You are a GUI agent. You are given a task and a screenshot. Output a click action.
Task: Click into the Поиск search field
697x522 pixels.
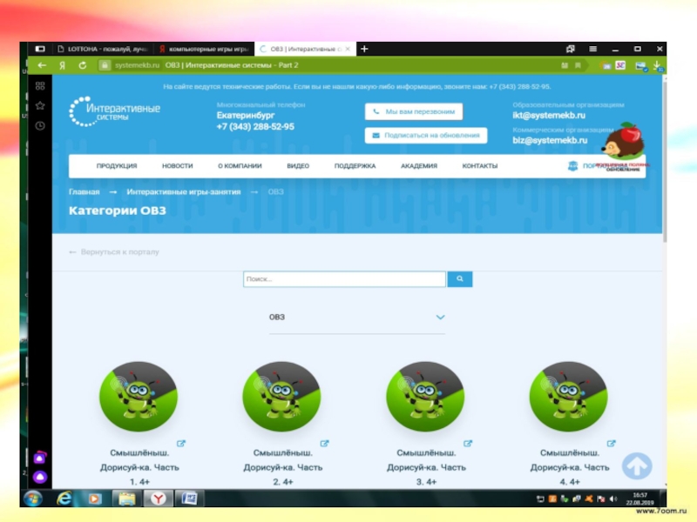pyautogui.click(x=344, y=278)
